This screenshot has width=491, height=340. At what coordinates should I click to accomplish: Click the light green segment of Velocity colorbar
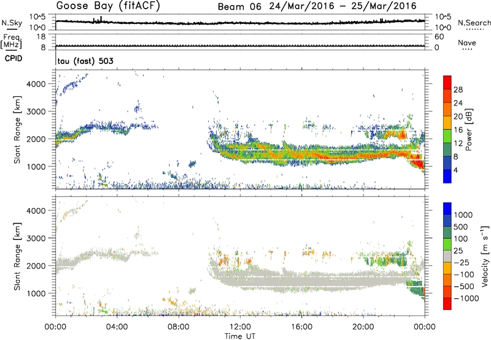click(447, 244)
